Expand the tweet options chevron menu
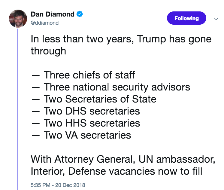This screenshot has width=224, height=190. pyautogui.click(x=216, y=19)
